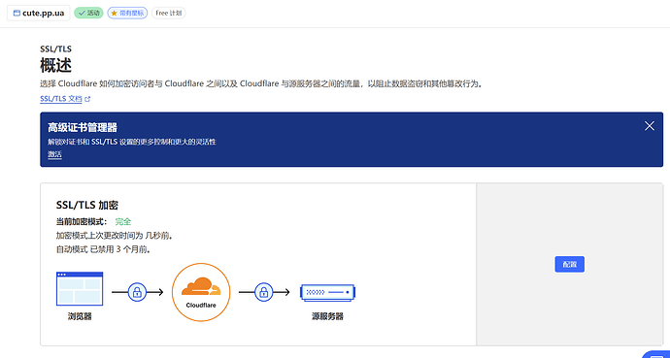Click the SSL/TLS breadcrumb above 概述
Screen dimensions: 670x358
(x=56, y=49)
